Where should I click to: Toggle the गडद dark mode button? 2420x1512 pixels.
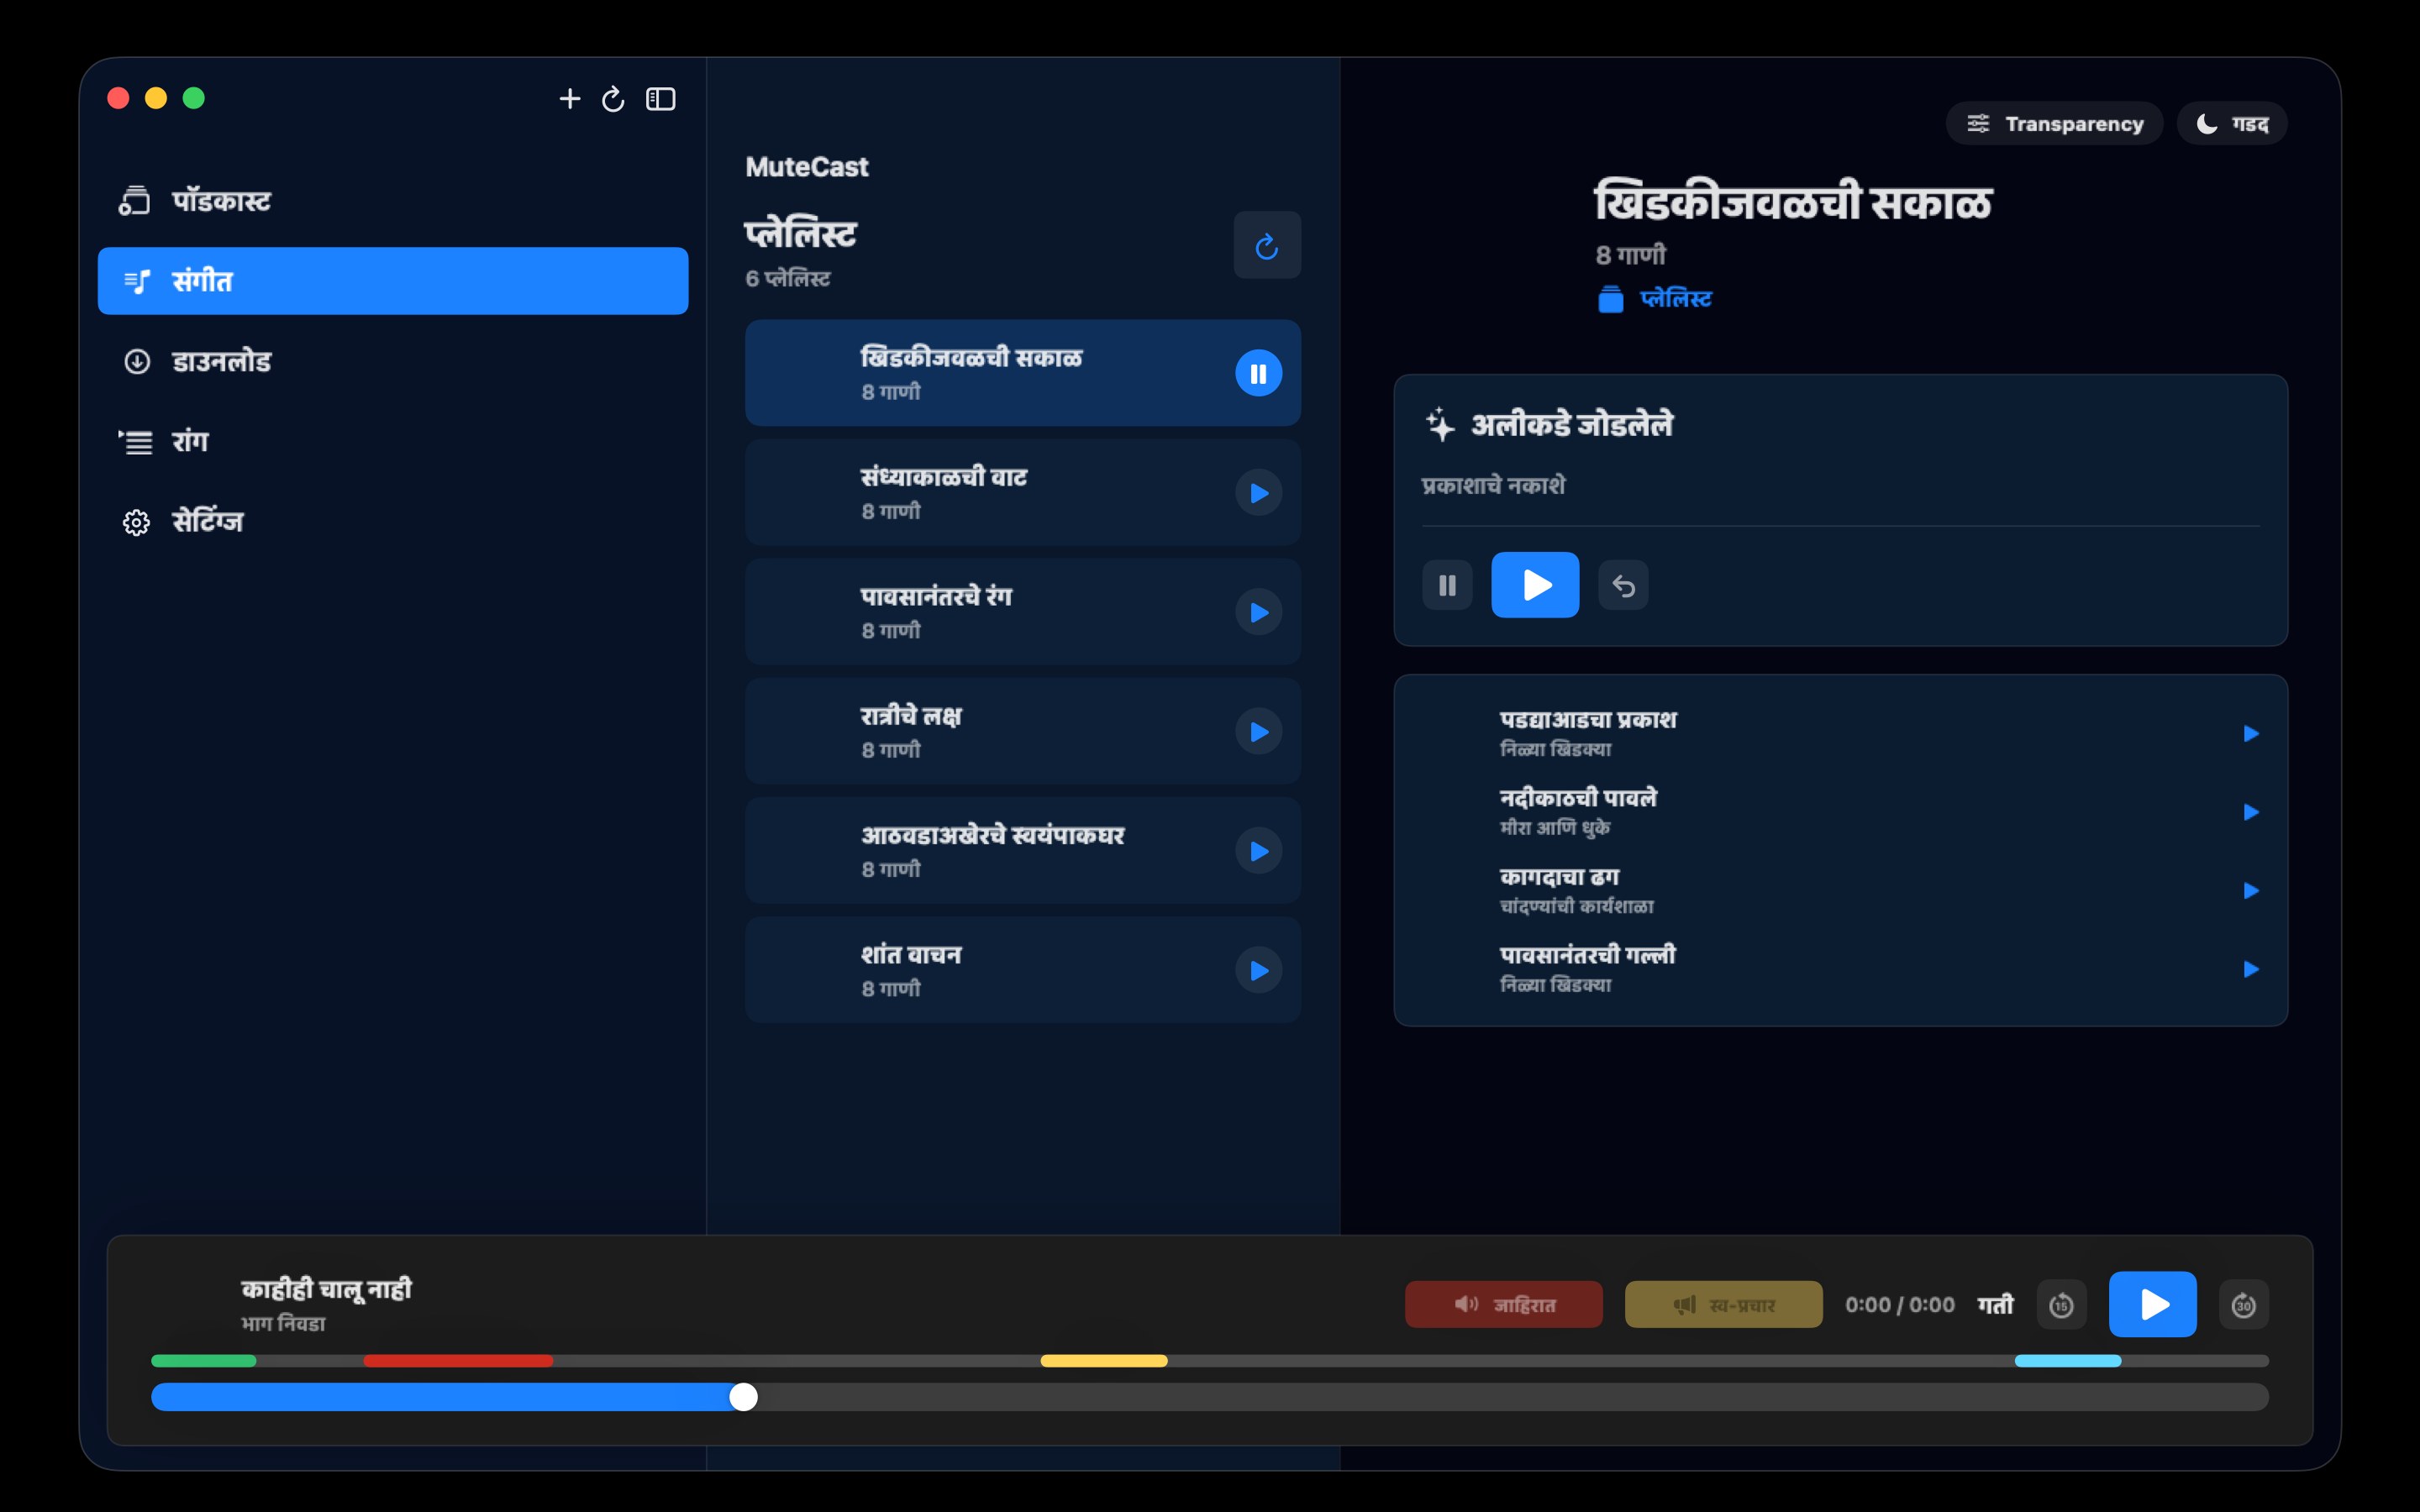click(x=2232, y=124)
